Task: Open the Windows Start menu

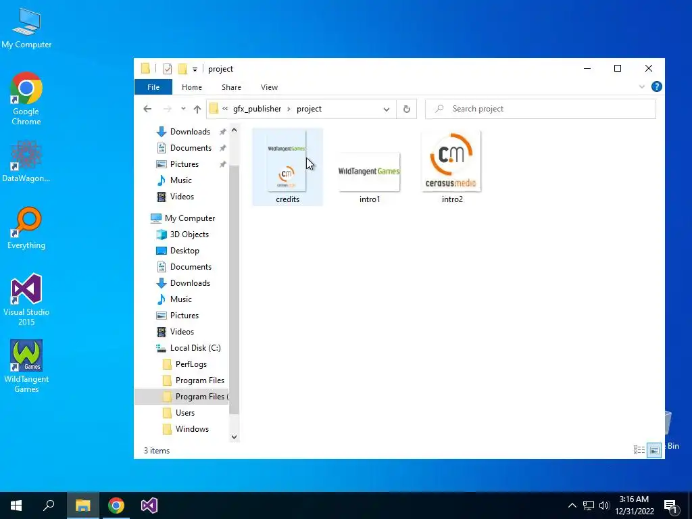Action: pyautogui.click(x=16, y=505)
